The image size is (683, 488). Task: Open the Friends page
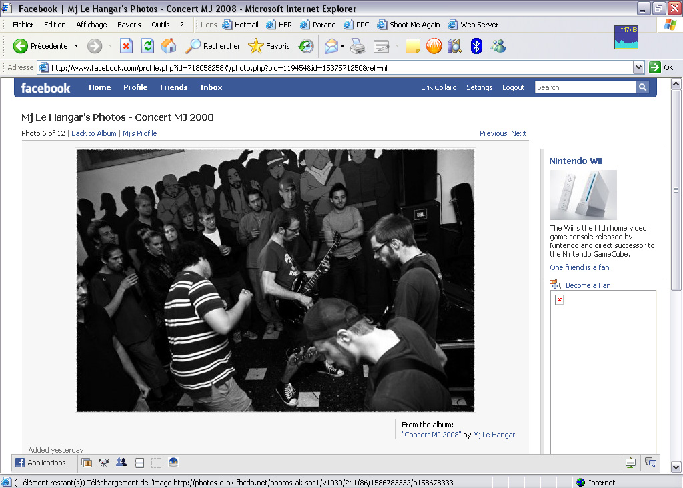tap(174, 87)
